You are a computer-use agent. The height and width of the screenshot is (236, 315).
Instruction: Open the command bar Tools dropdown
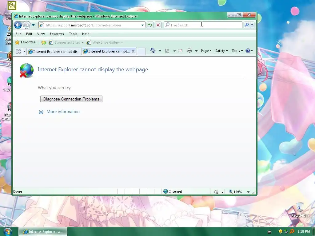pos(237,51)
